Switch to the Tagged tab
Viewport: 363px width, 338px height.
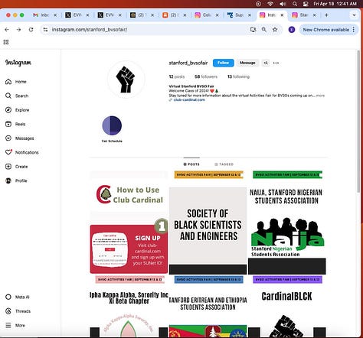[224, 164]
